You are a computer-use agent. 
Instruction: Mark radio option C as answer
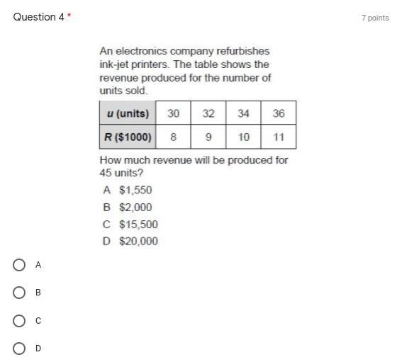click(x=19, y=320)
